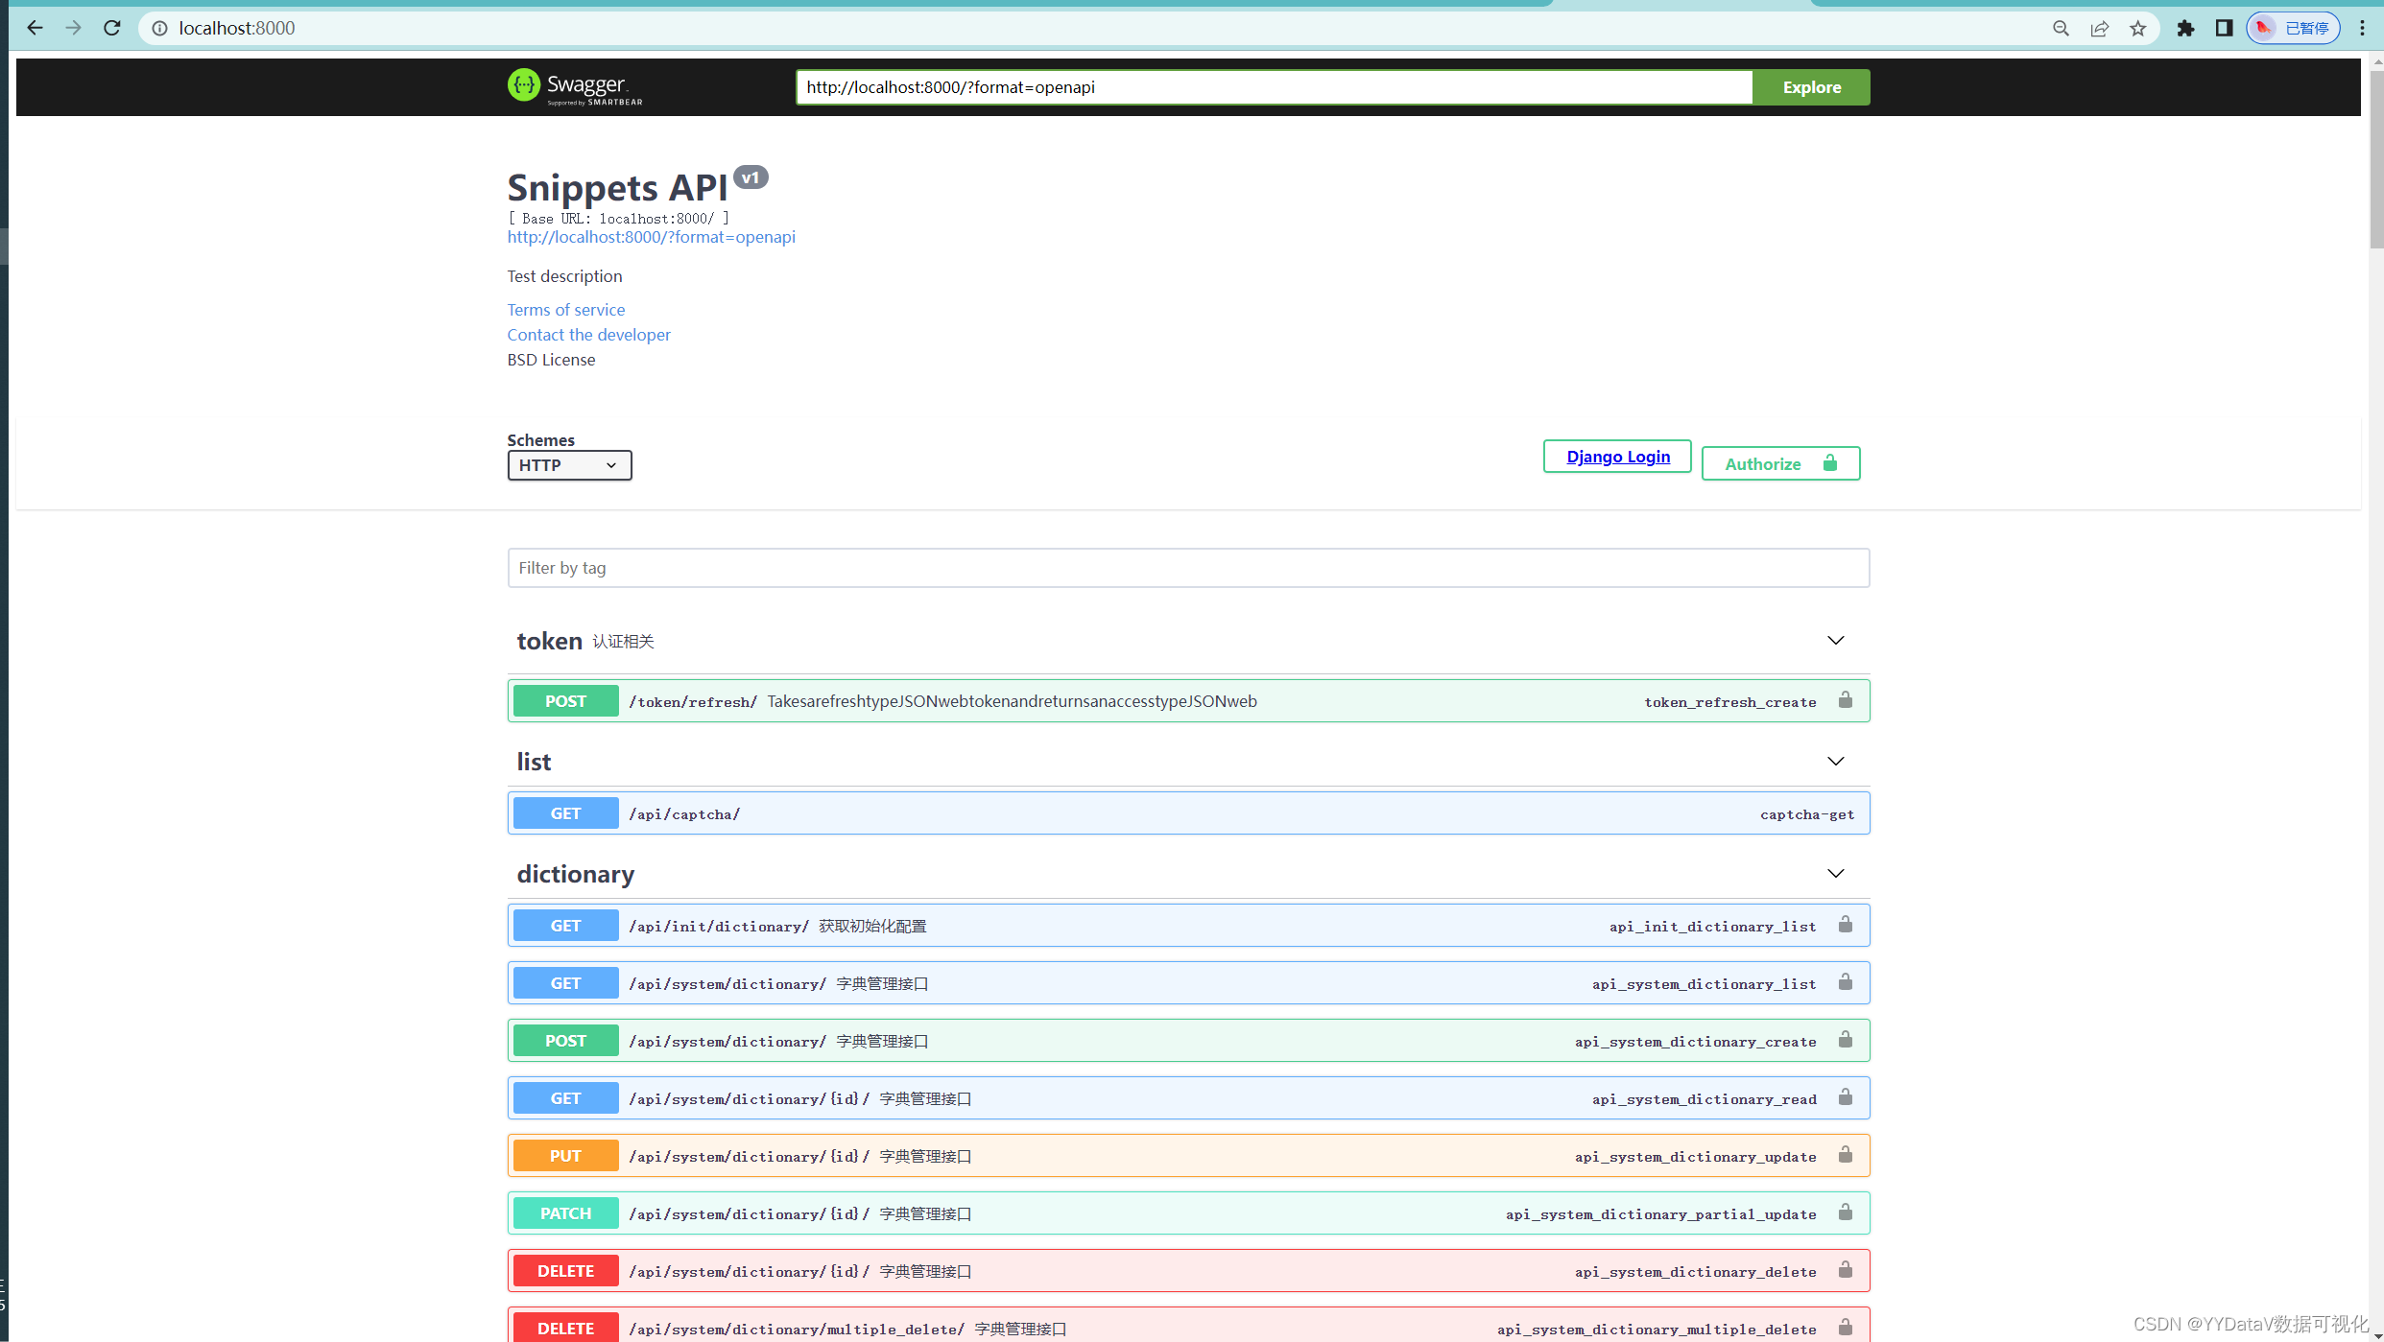Focus the Filter by tag field
The height and width of the screenshot is (1342, 2384).
pyautogui.click(x=1188, y=568)
